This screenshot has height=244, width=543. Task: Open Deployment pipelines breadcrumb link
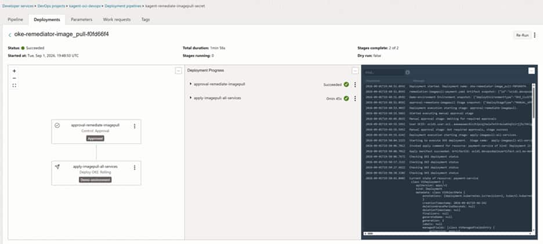pos(123,6)
